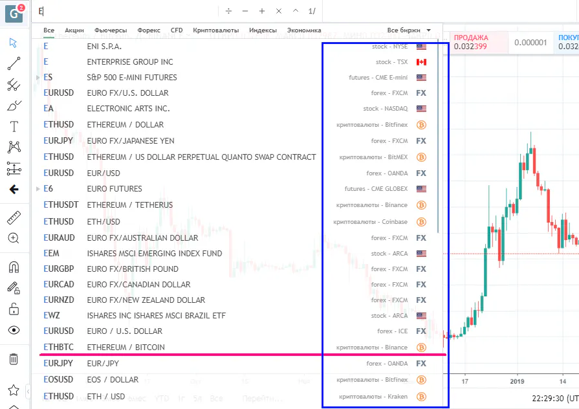This screenshot has height=409, width=579.
Task: Select the text annotation tool
Action: coord(14,126)
